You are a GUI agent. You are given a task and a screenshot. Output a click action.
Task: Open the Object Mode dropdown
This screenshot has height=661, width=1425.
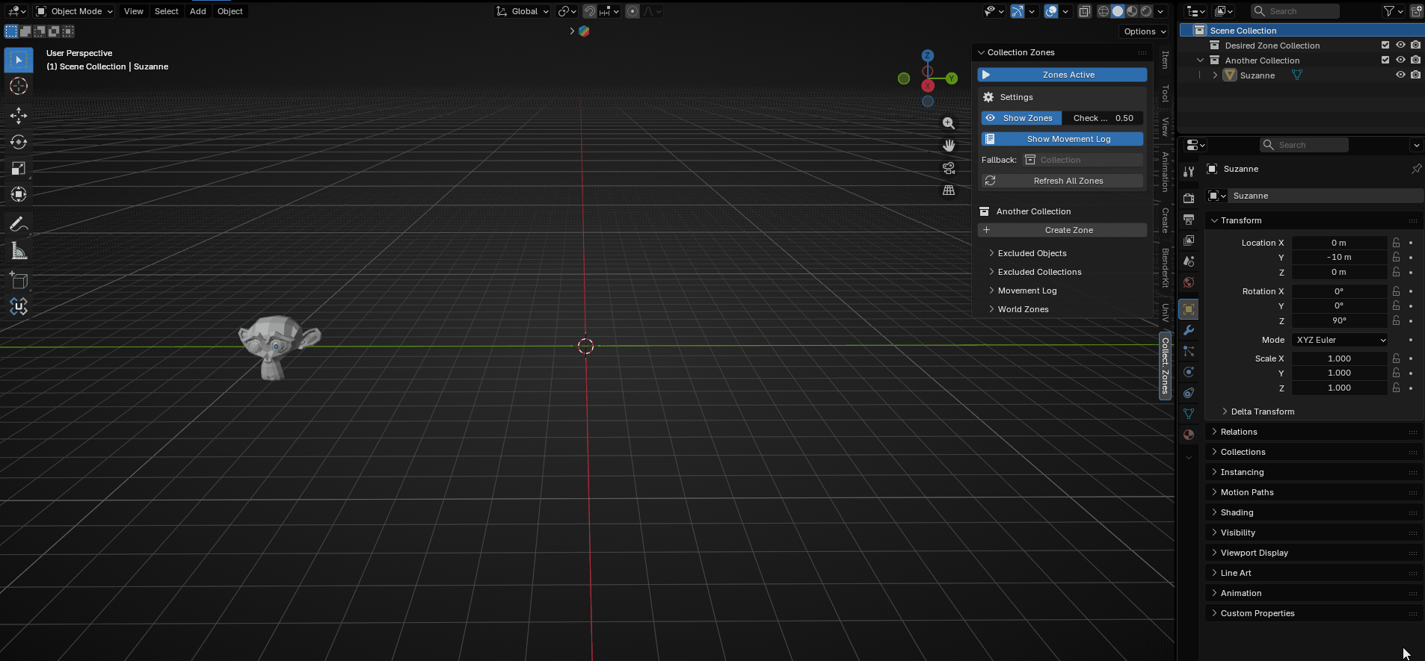(x=75, y=11)
